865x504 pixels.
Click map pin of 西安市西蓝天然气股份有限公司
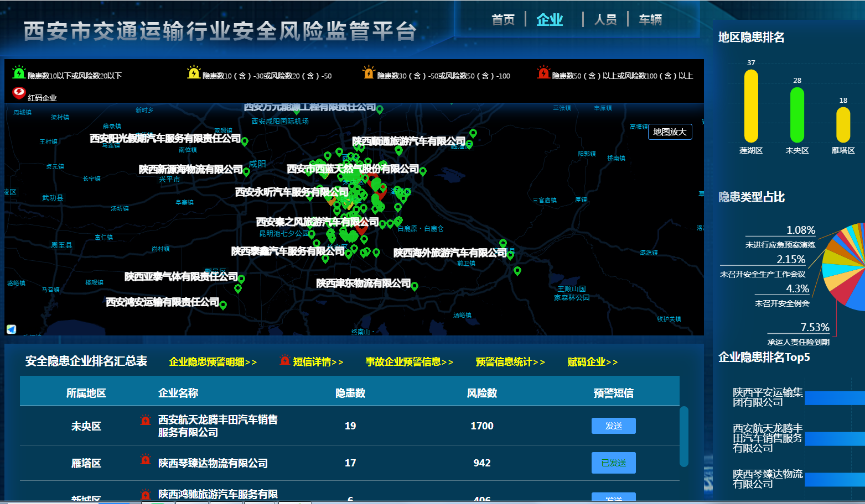[x=423, y=171]
